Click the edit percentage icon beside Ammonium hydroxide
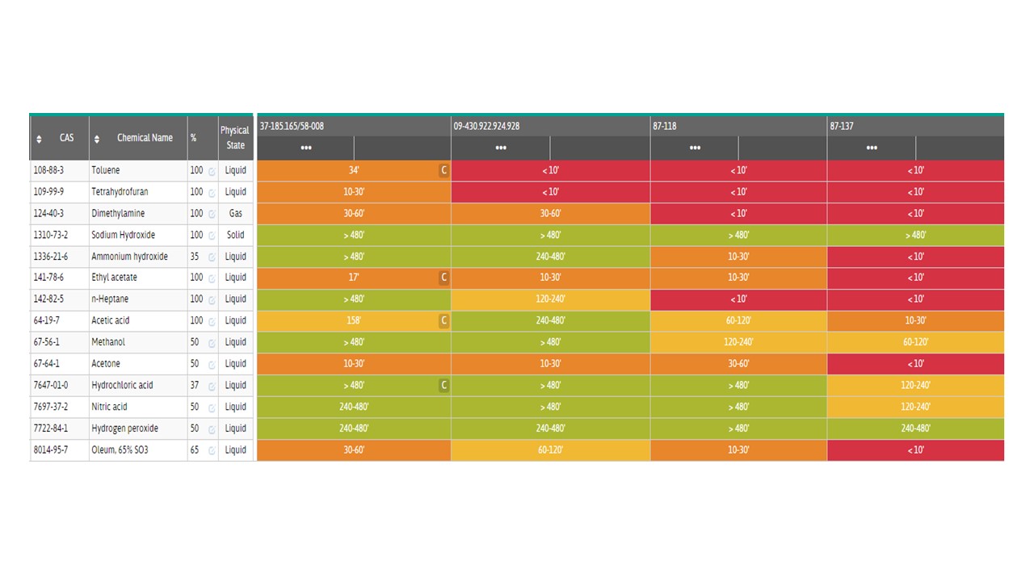The image size is (1034, 581). 212,257
